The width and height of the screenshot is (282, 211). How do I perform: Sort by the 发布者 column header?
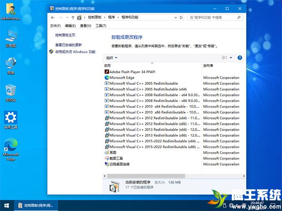point(223,65)
